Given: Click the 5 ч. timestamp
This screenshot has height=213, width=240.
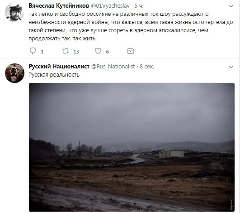Looking at the screenshot, I should point(139,6).
